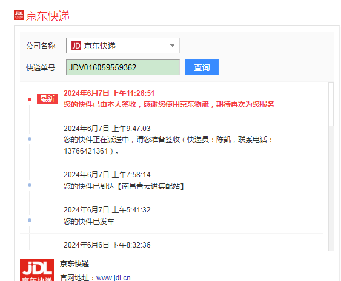Viewport: 341px width, 281px height.
Task: Click the tracking list scrollbar thumb
Action: [x=331, y=104]
